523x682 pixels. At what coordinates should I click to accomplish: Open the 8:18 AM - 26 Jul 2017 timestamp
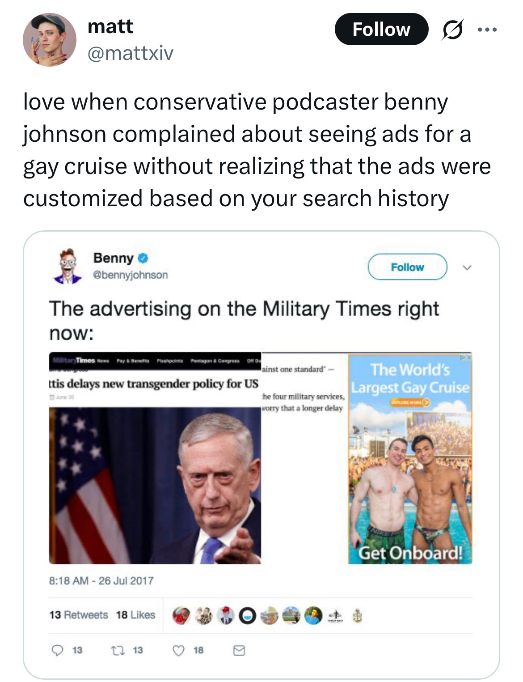[101, 580]
